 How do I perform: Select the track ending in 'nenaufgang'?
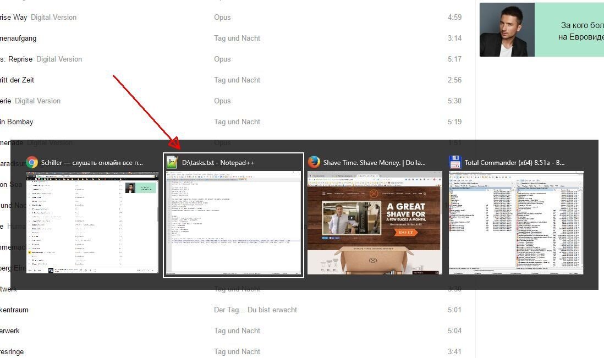pos(18,38)
